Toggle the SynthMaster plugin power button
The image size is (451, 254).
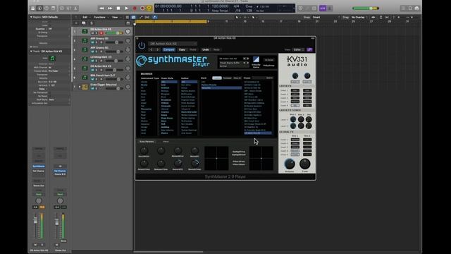(142, 45)
